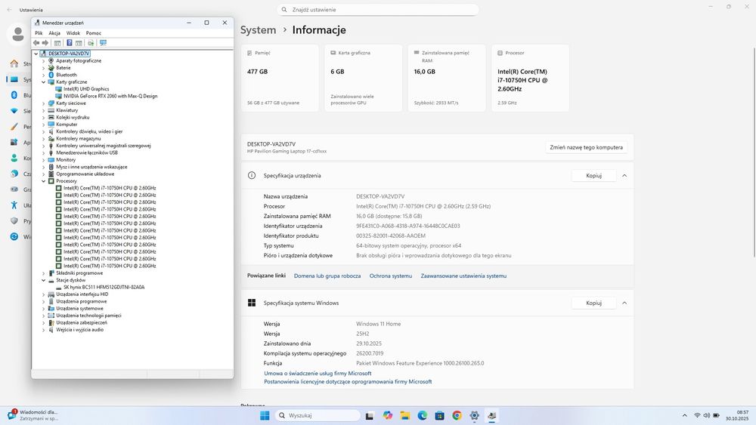Click Kopiuj beside Specyfikacja urządzenia
Viewport: 756px width, 425px height.
594,176
